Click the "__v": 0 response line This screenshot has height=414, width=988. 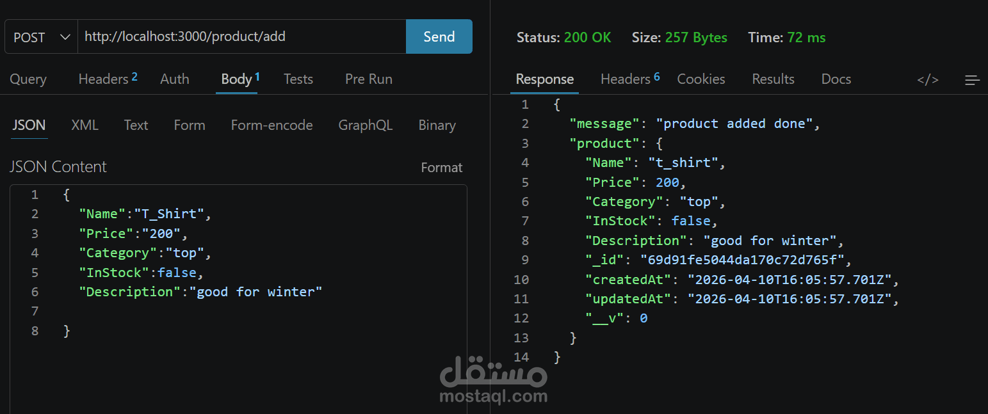point(616,318)
